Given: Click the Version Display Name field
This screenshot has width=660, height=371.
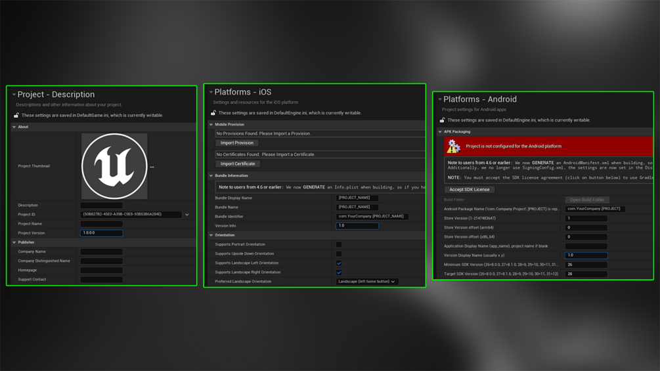Looking at the screenshot, I should coord(586,255).
